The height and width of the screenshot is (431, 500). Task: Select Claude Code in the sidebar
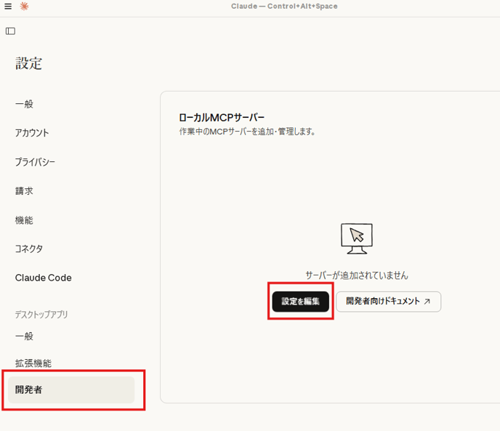[43, 278]
